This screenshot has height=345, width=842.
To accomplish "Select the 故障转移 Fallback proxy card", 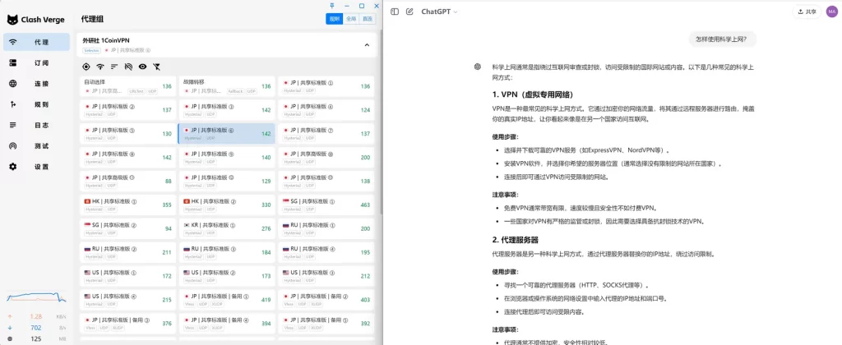I will [x=227, y=86].
